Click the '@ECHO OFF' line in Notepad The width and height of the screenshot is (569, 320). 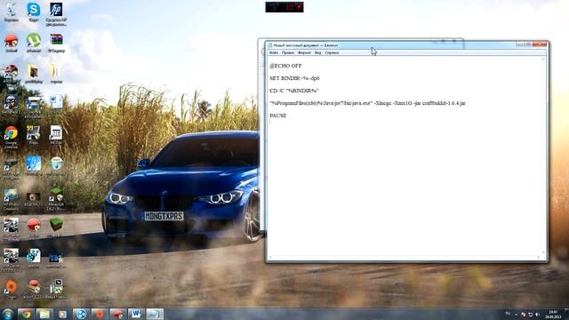point(285,66)
